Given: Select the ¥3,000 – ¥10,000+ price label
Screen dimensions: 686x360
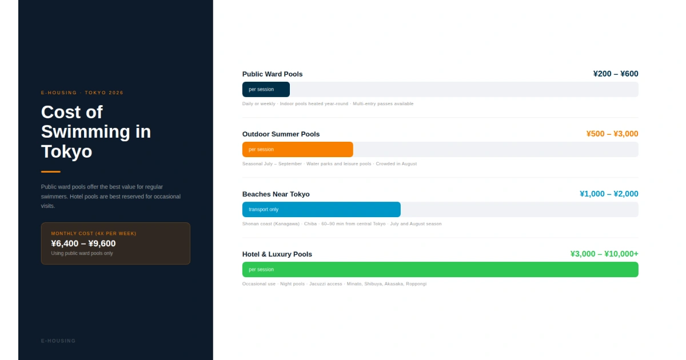Looking at the screenshot, I should click(604, 254).
